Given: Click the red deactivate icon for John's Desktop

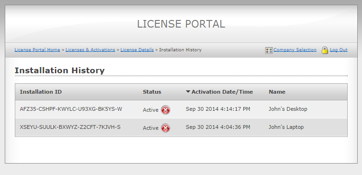Looking at the screenshot, I should tap(165, 110).
